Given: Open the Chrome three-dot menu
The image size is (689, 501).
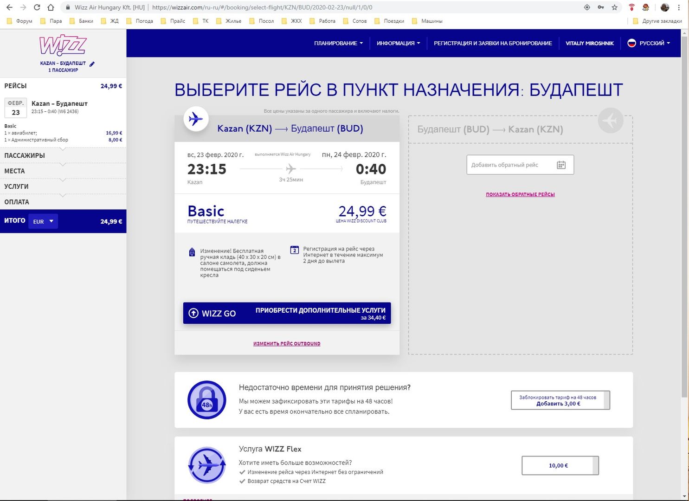Looking at the screenshot, I should pyautogui.click(x=679, y=7).
